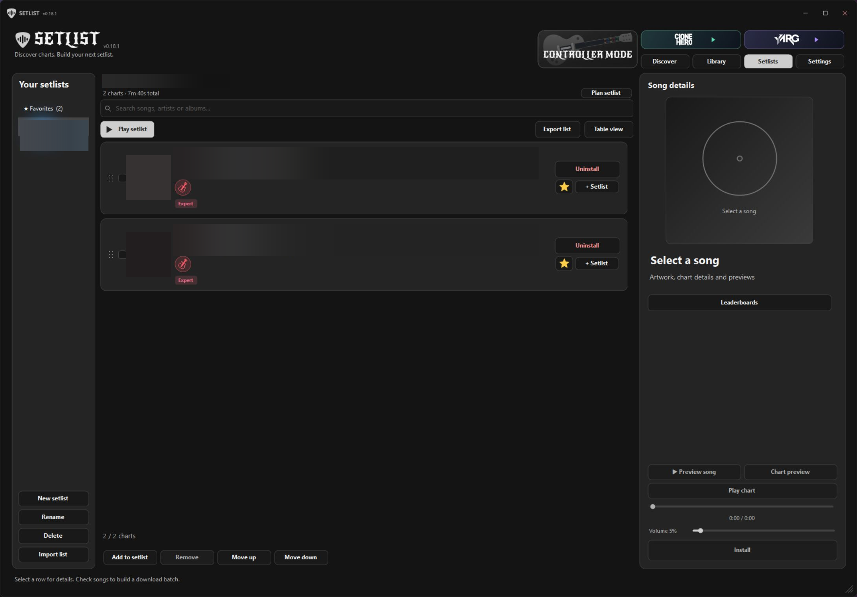Image resolution: width=857 pixels, height=597 pixels.
Task: Open the Settings tab
Action: point(820,61)
